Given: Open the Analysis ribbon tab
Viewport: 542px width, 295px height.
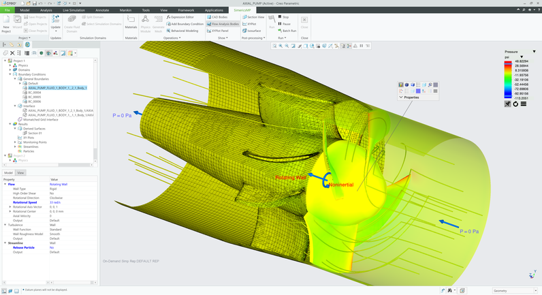Looking at the screenshot, I should [x=46, y=10].
